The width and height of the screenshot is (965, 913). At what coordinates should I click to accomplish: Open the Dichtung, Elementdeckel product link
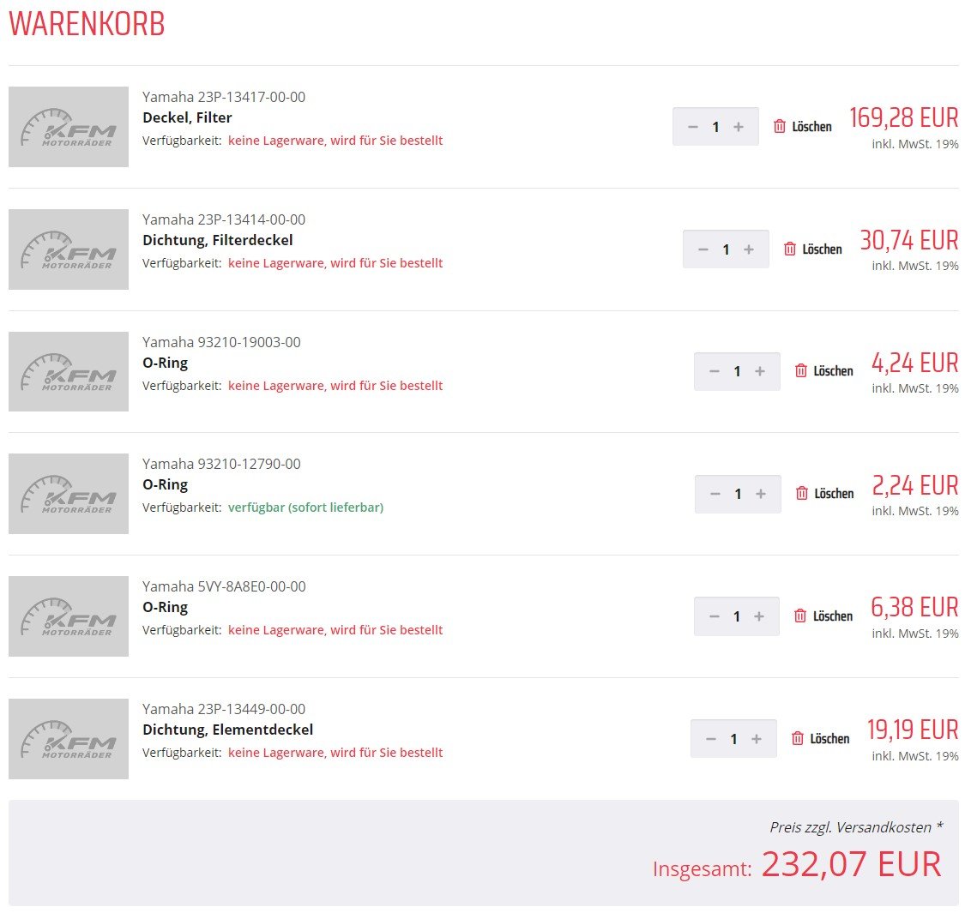click(x=227, y=730)
